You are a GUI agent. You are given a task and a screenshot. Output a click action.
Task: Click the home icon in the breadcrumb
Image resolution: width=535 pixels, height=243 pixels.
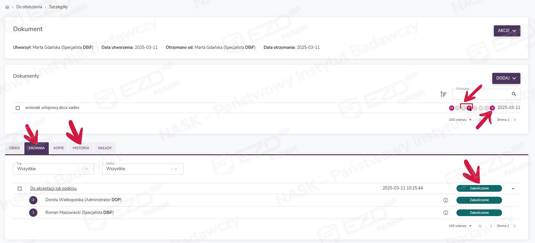(x=7, y=7)
